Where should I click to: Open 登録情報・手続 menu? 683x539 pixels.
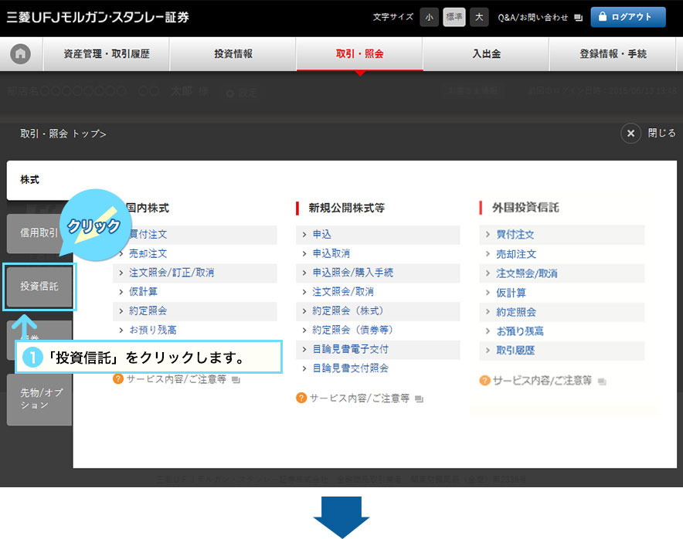(x=613, y=54)
